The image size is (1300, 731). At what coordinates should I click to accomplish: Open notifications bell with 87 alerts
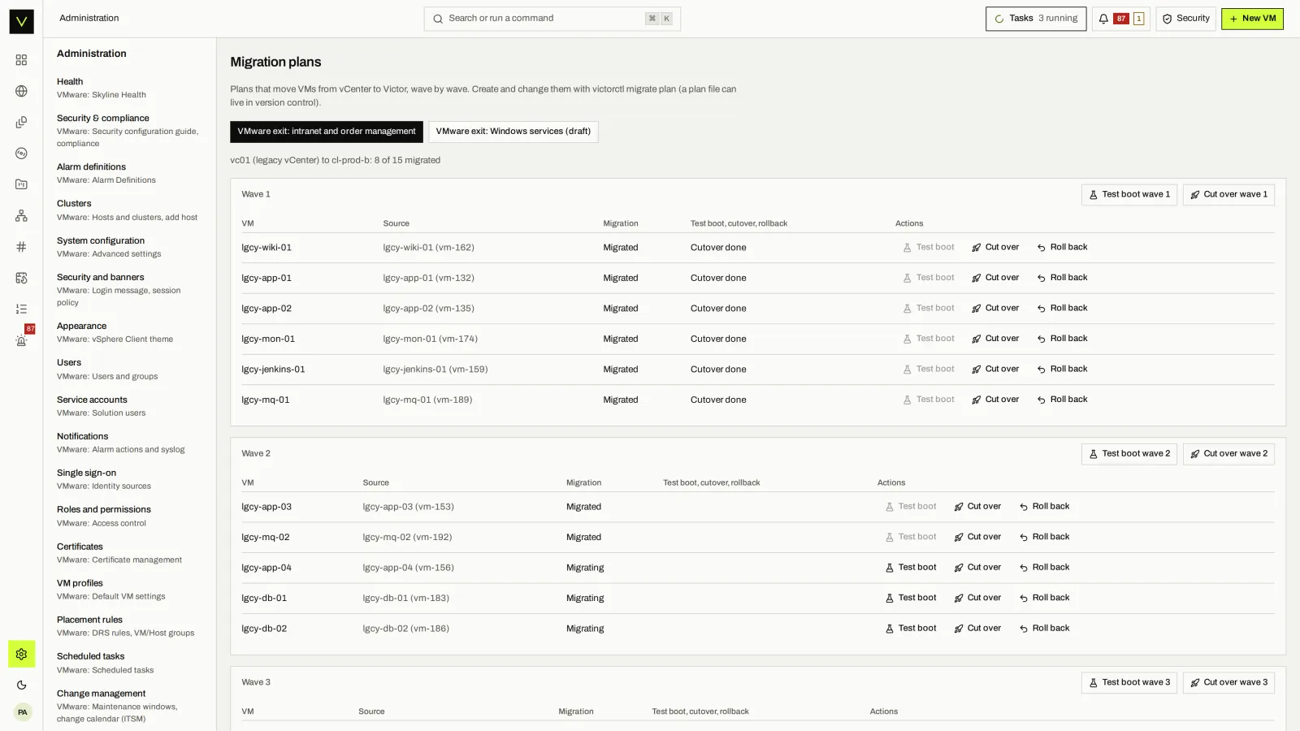click(x=1120, y=19)
